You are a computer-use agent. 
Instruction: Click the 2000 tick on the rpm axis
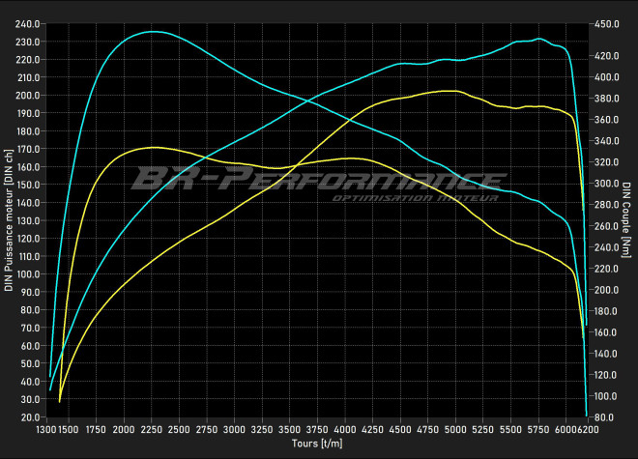point(124,429)
